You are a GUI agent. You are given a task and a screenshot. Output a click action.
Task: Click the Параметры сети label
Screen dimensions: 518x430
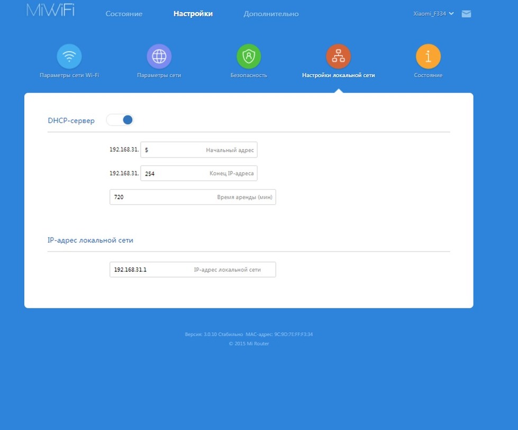(159, 75)
